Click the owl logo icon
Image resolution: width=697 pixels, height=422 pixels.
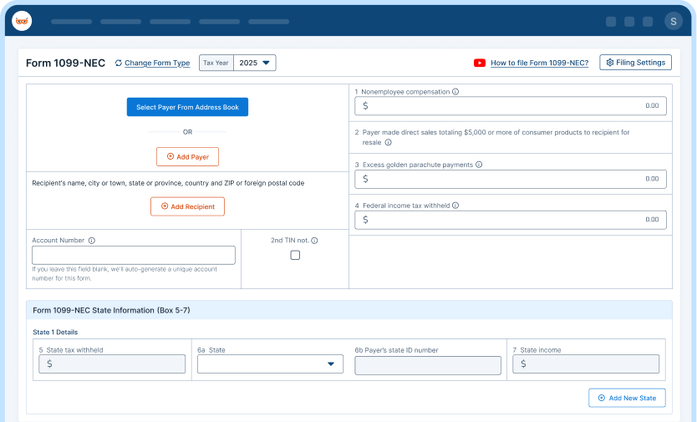click(x=22, y=21)
